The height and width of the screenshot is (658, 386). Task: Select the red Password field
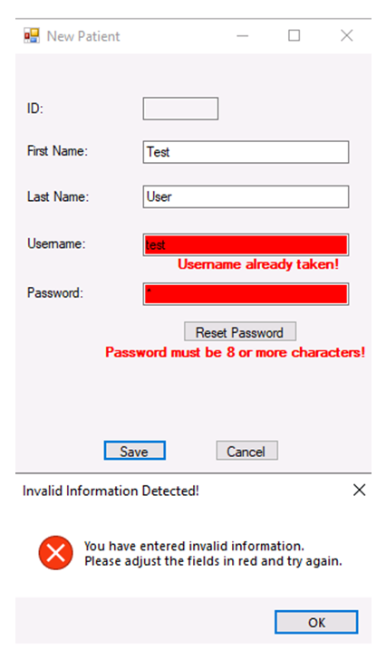pyautogui.click(x=246, y=294)
